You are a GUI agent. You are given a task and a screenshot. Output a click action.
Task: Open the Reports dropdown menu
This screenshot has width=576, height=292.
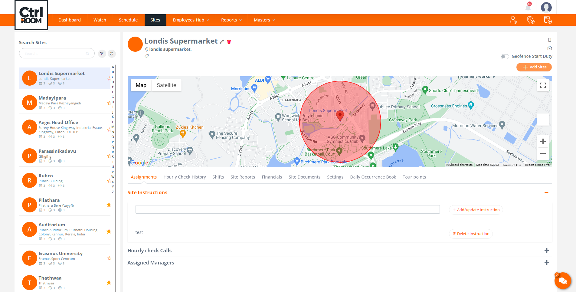pyautogui.click(x=231, y=20)
